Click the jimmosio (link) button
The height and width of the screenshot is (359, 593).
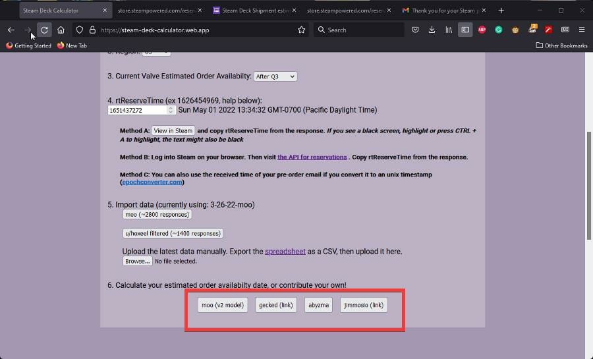pyautogui.click(x=364, y=305)
